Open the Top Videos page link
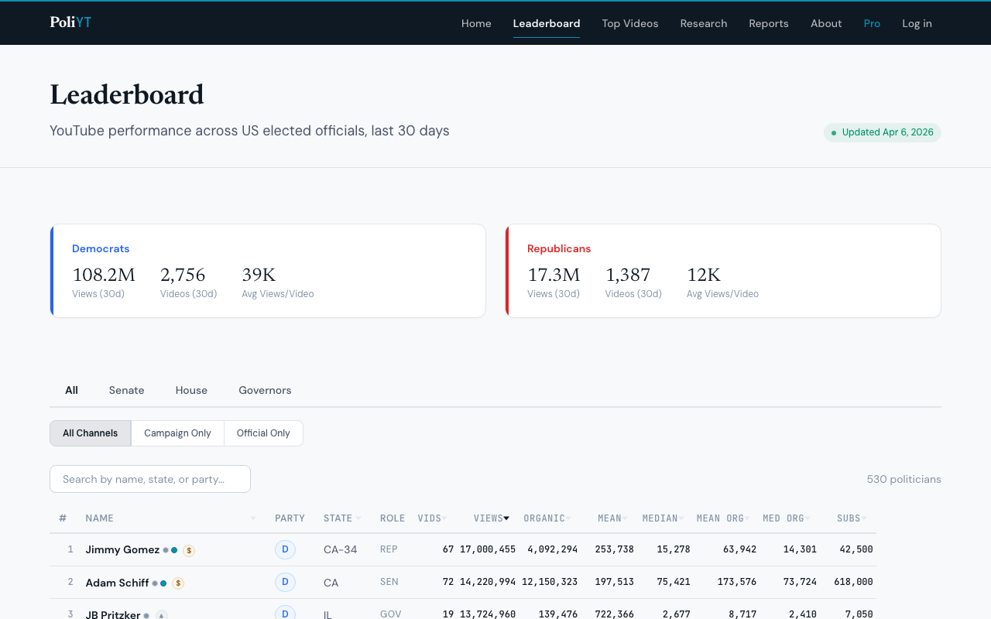Viewport: 991px width, 619px height. [630, 23]
